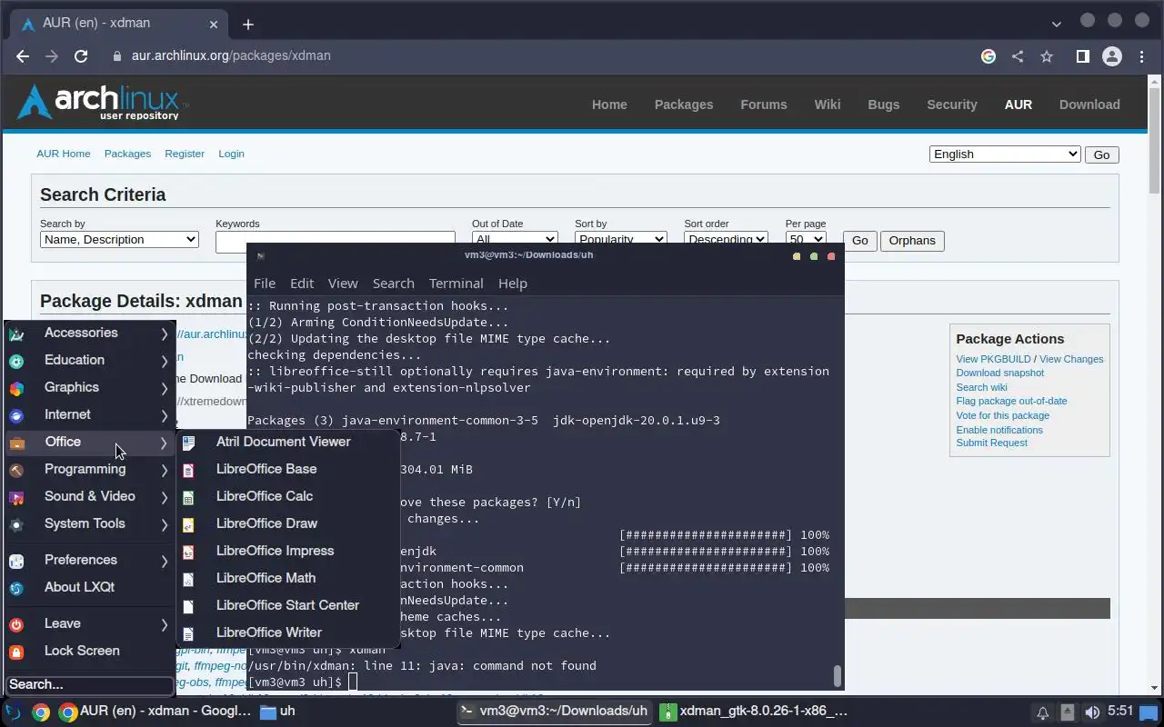The width and height of the screenshot is (1164, 727).
Task: Expand the Graphics submenu arrow
Action: tap(165, 388)
